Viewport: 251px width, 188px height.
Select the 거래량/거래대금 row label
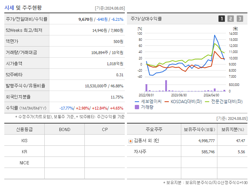pyautogui.click(x=21, y=52)
